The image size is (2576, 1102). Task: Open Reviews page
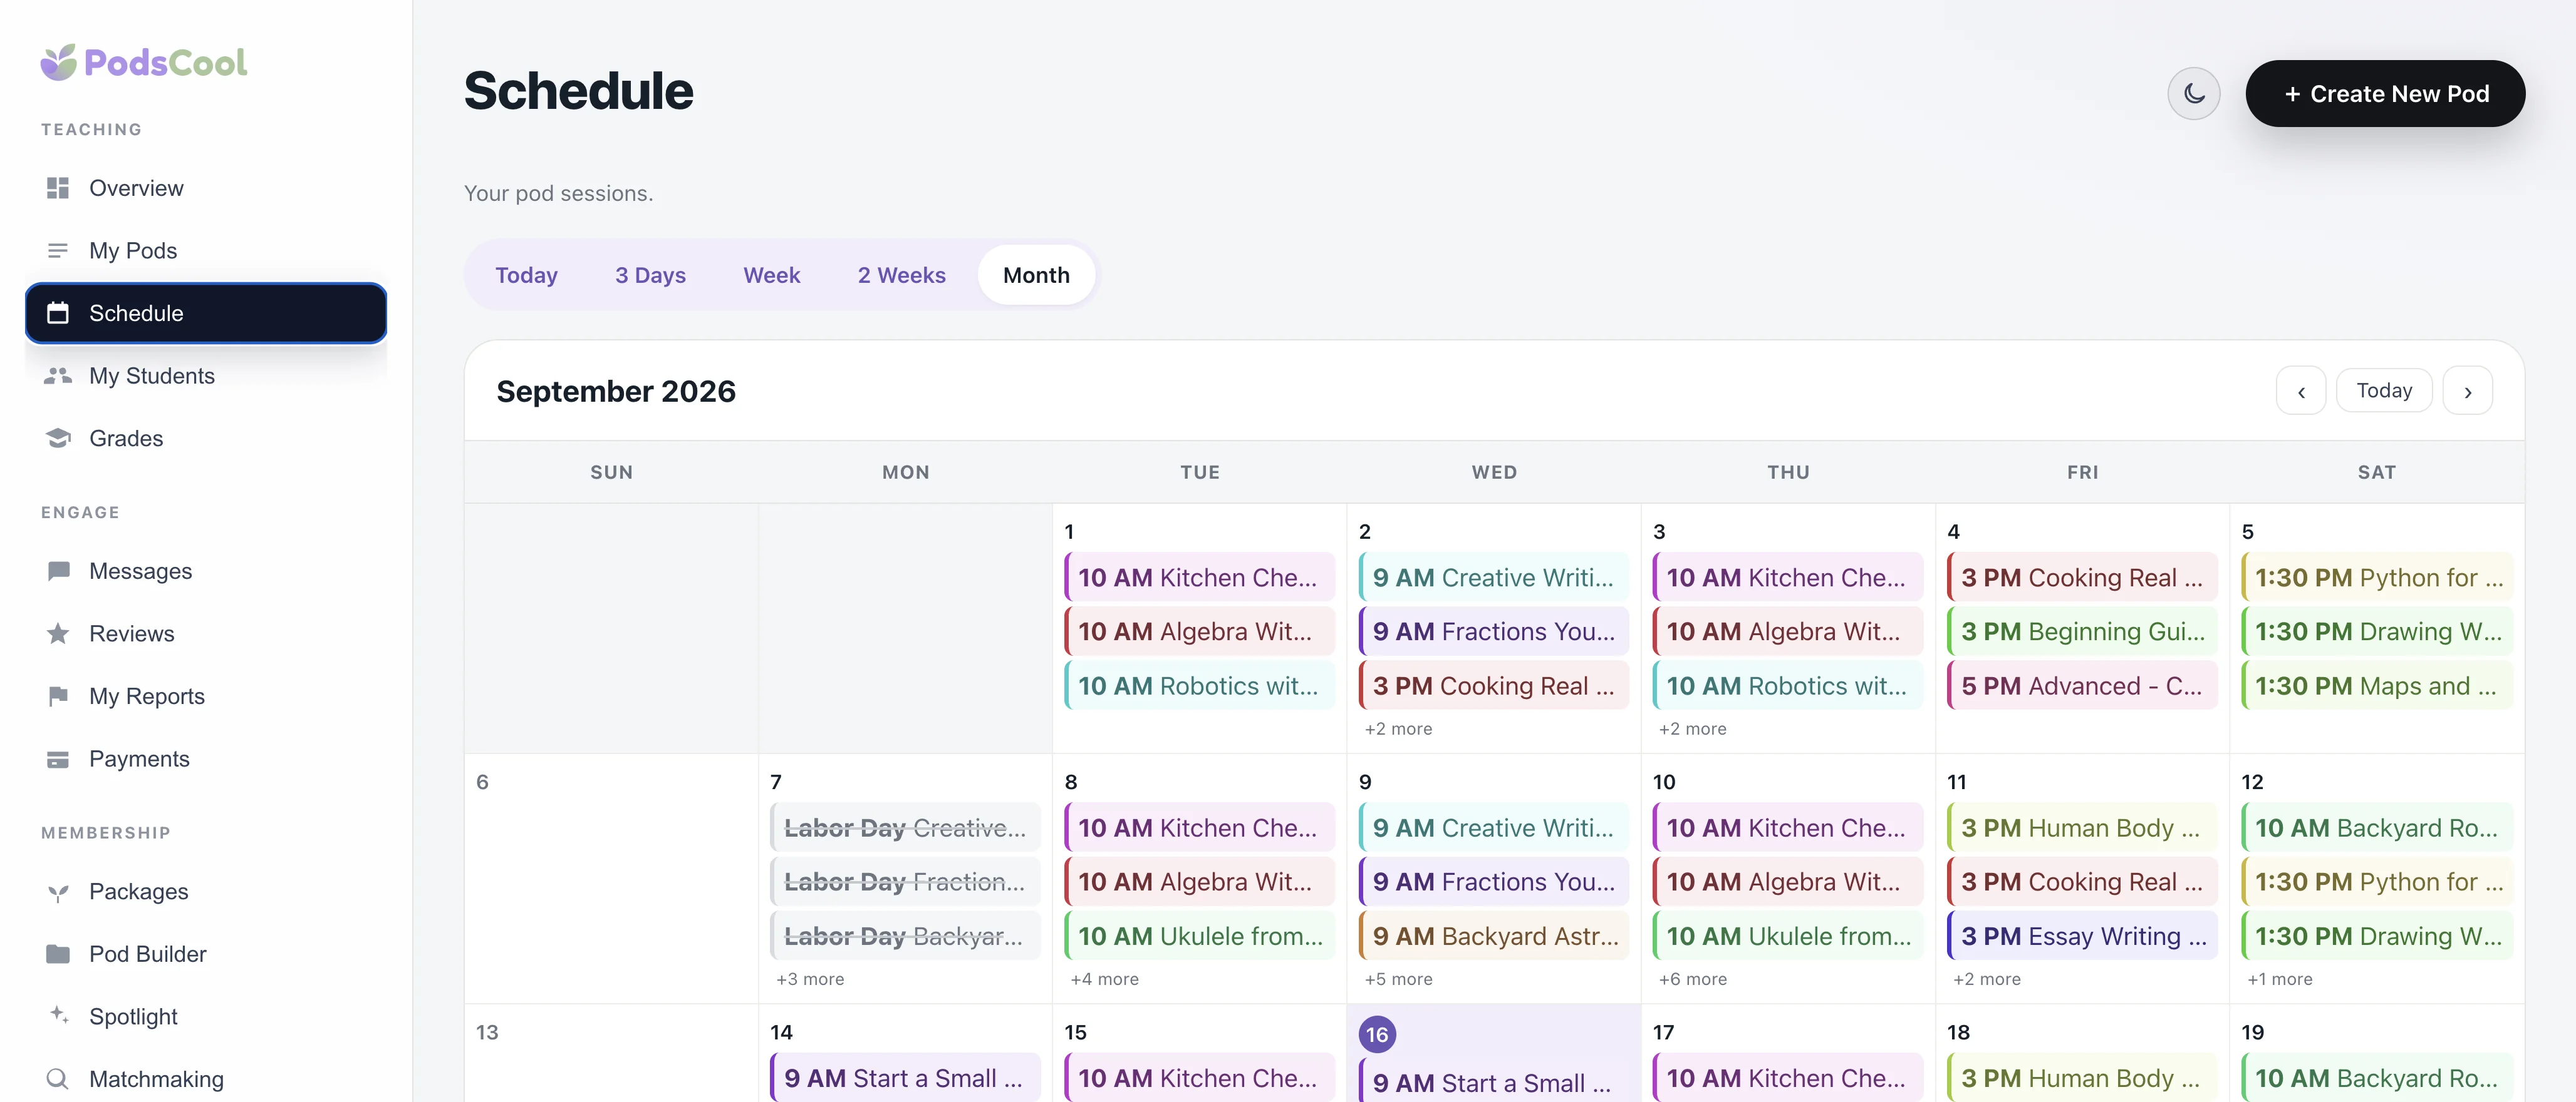click(x=206, y=633)
